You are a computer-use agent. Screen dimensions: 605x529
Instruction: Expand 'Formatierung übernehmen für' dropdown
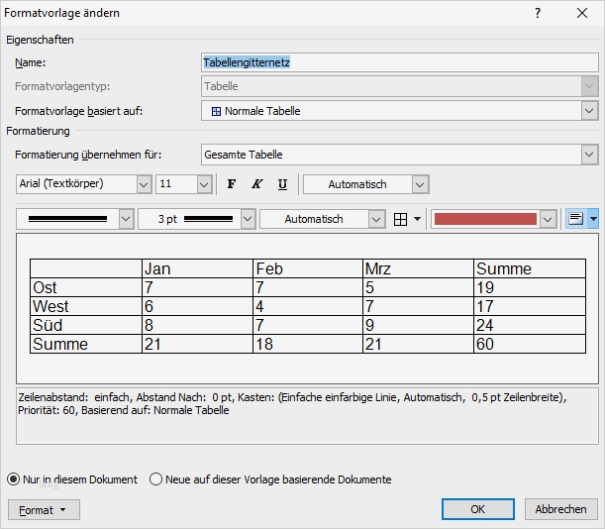589,155
